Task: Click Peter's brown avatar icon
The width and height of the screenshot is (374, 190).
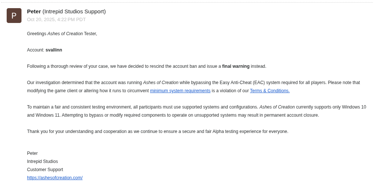Action: click(x=14, y=16)
